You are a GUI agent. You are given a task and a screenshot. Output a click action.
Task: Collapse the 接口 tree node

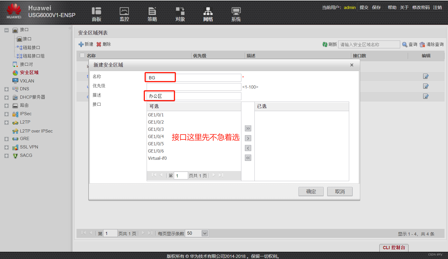coord(6,30)
